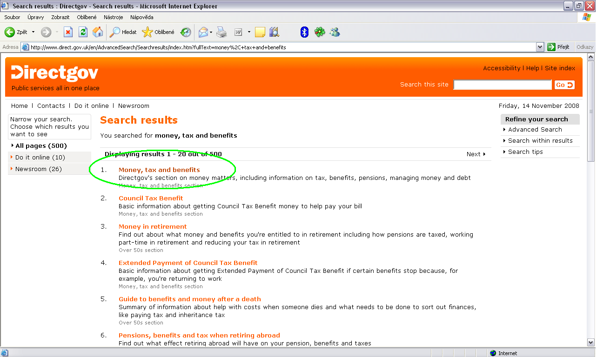Screen dimensions: 597x357
Task: Open the Soubor menu
Action: click(12, 17)
